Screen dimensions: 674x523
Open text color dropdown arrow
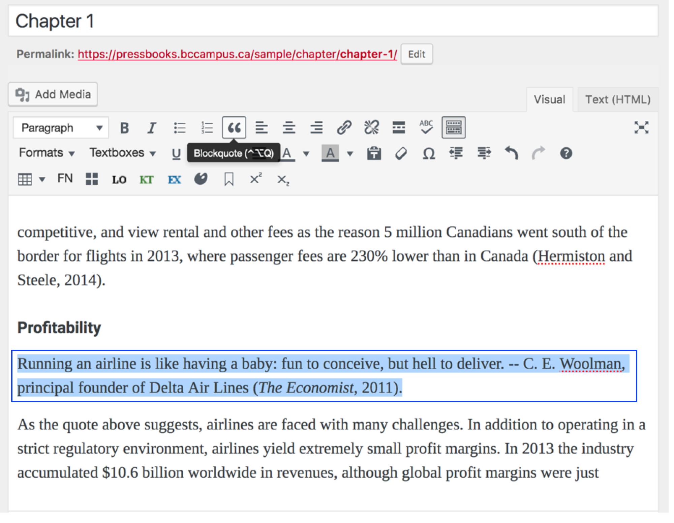point(306,154)
